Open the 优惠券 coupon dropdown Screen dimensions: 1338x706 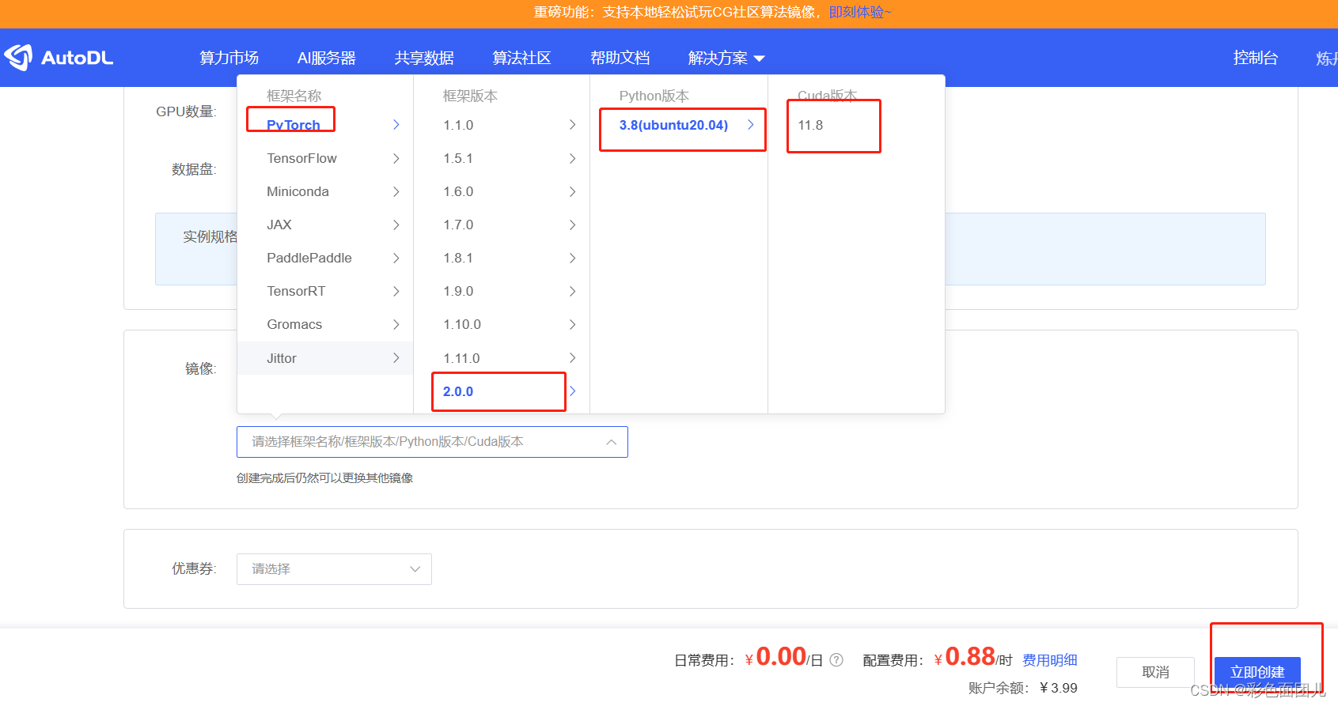(334, 569)
